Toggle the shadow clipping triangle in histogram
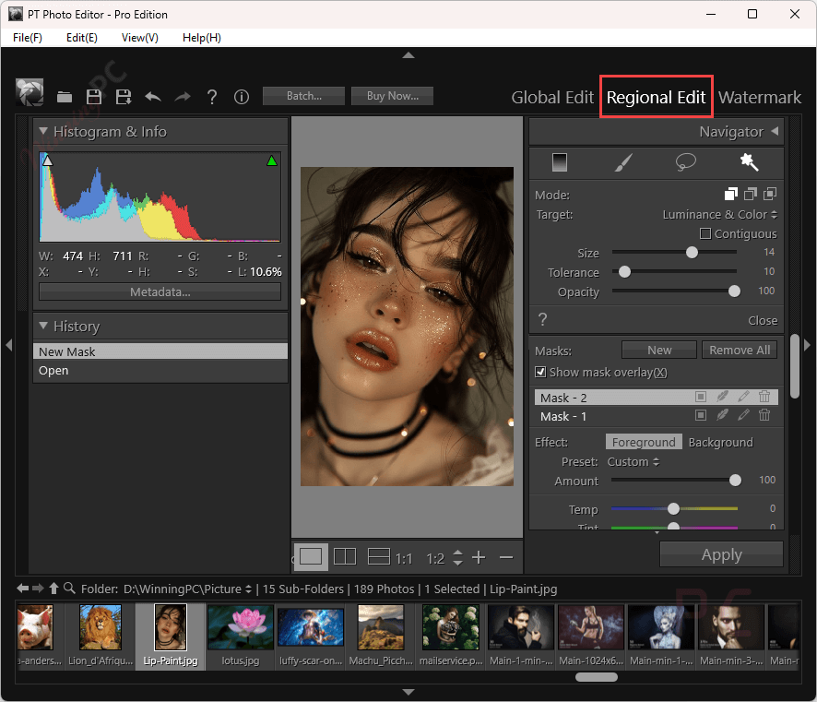Viewport: 817px width, 702px height. [x=47, y=161]
